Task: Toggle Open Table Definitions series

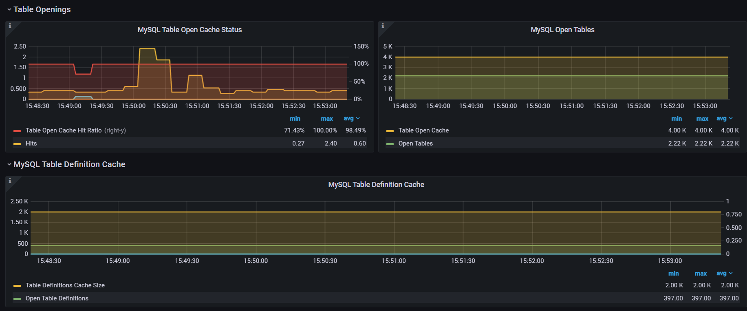Action: click(x=57, y=298)
